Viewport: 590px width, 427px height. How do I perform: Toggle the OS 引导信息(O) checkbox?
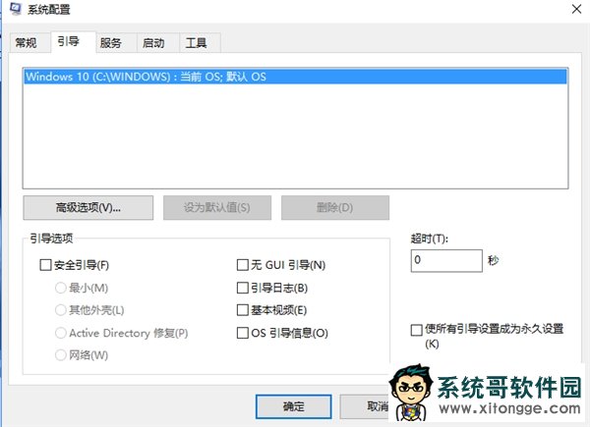(243, 333)
